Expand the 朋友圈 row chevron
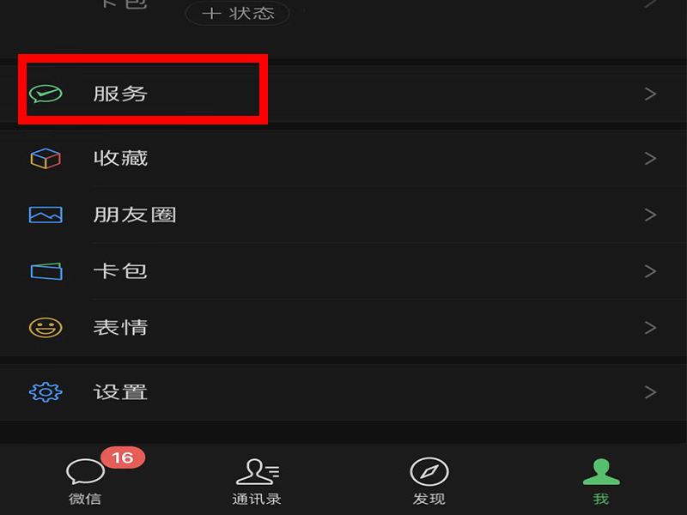Viewport: 687px width, 515px height. (x=651, y=215)
